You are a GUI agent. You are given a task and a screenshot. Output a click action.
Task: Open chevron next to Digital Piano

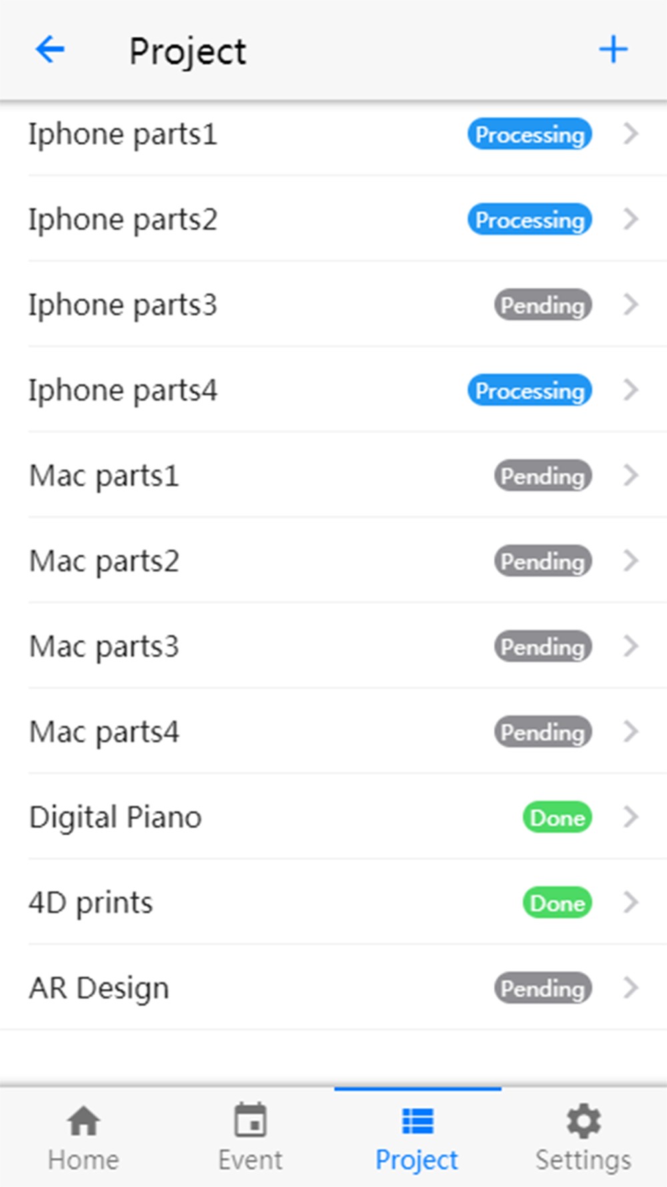631,816
